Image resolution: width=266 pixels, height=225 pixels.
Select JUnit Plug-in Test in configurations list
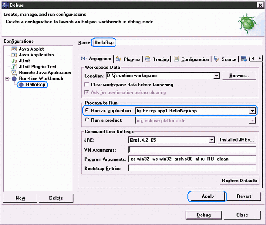tap(37, 67)
